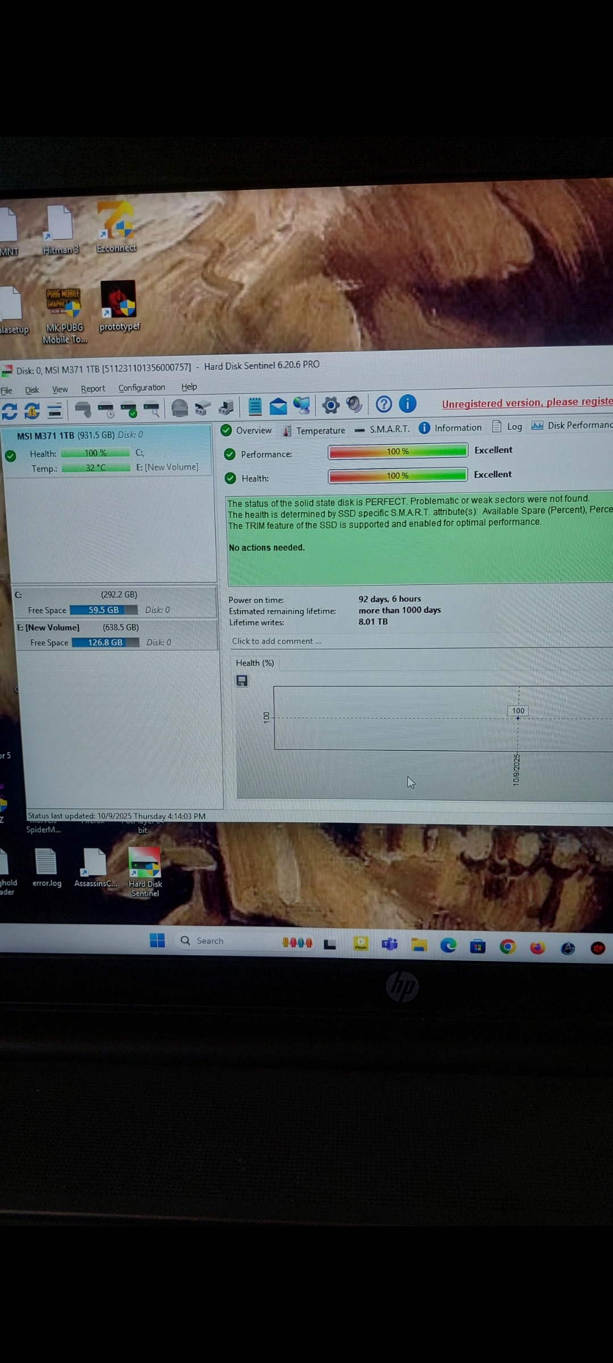Screen dimensions: 613x1363
Task: Open the gear Configuration toolbar icon
Action: (330, 405)
